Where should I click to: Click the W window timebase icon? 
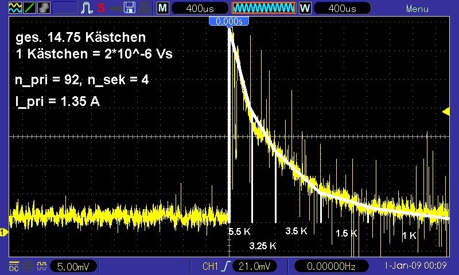(x=305, y=8)
